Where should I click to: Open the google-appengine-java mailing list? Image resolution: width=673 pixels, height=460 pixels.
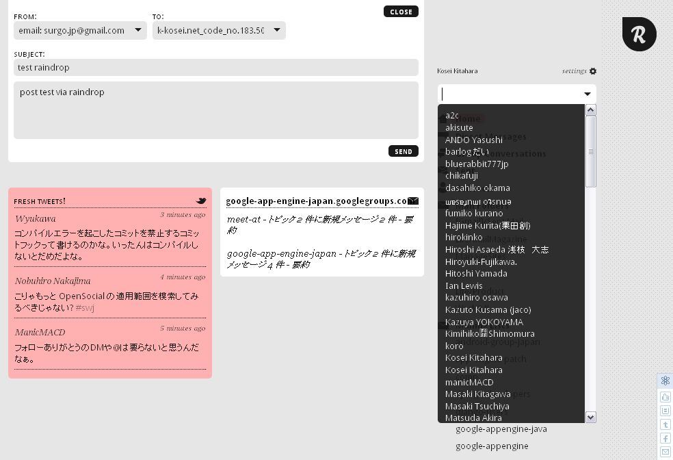(x=501, y=429)
